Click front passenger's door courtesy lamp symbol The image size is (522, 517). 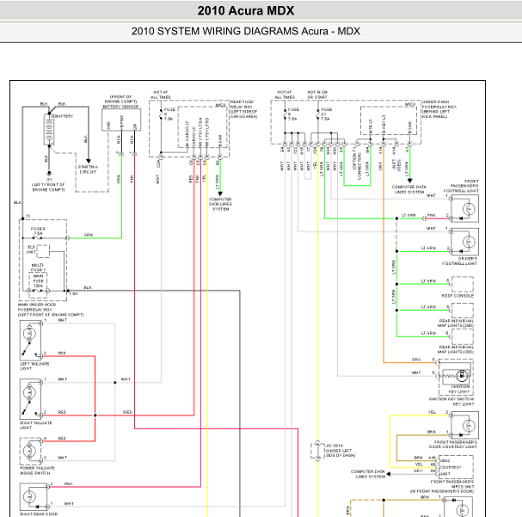click(x=469, y=425)
